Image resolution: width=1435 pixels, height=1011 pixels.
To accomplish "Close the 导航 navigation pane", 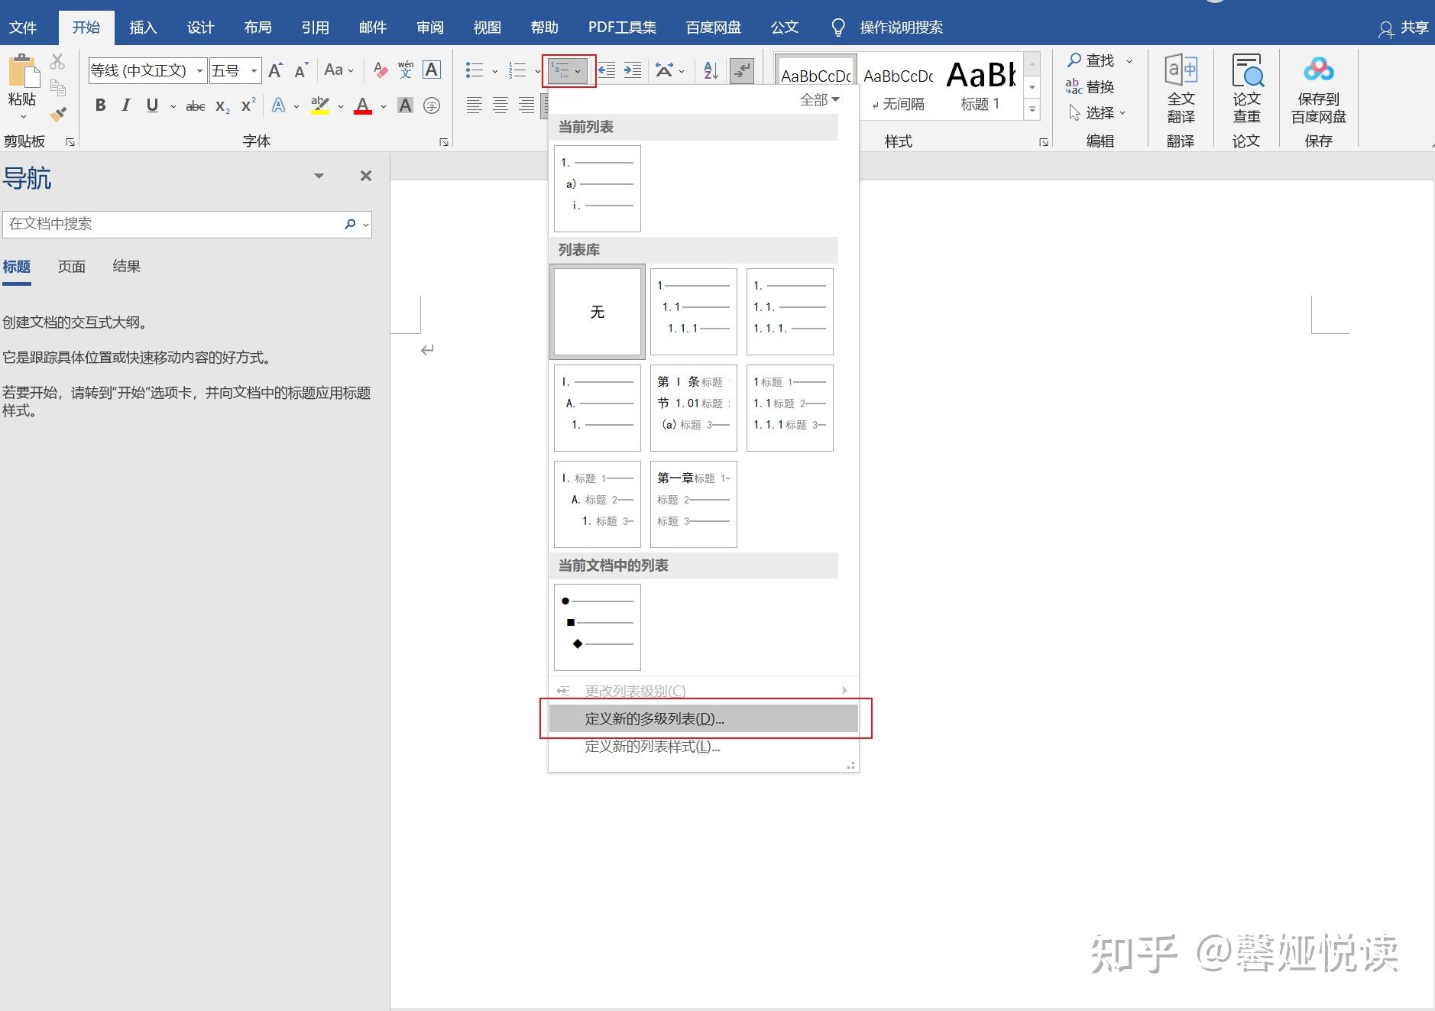I will 366,176.
